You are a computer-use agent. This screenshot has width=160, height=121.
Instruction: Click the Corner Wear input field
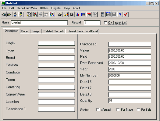pos(56,94)
